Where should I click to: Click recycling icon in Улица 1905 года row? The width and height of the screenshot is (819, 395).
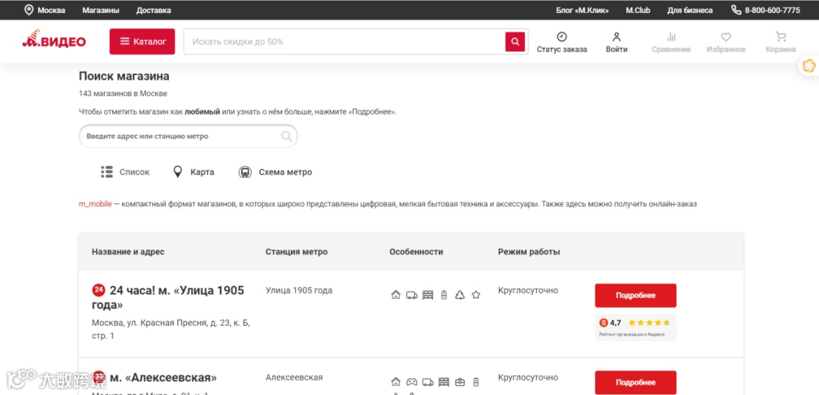tap(460, 295)
